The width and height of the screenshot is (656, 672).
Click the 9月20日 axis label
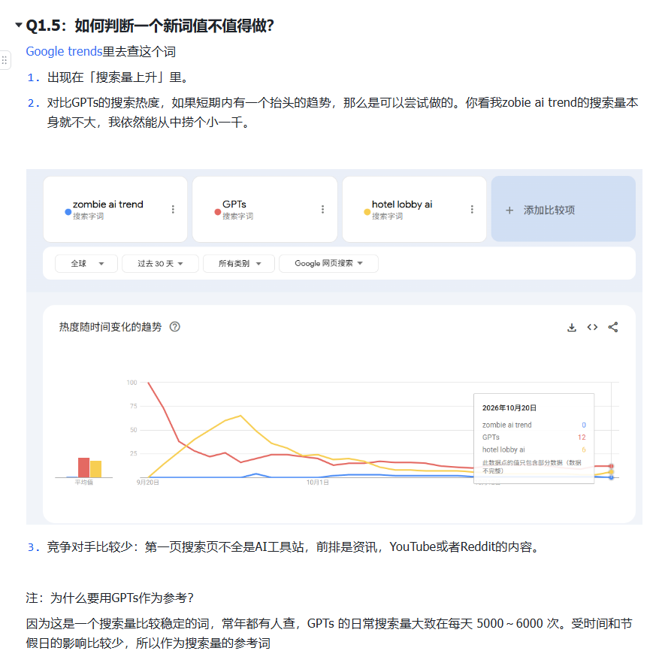(148, 483)
